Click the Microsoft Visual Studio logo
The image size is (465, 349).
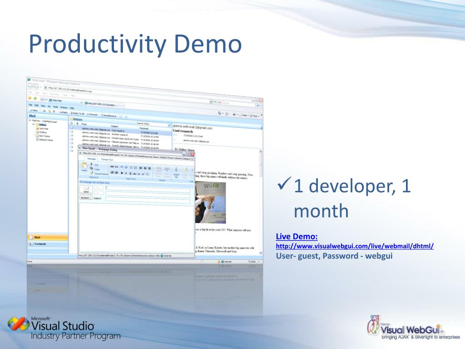[64, 328]
